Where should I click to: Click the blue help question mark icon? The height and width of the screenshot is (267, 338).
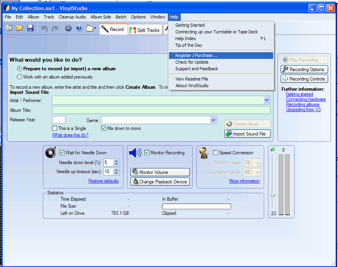coord(79,28)
